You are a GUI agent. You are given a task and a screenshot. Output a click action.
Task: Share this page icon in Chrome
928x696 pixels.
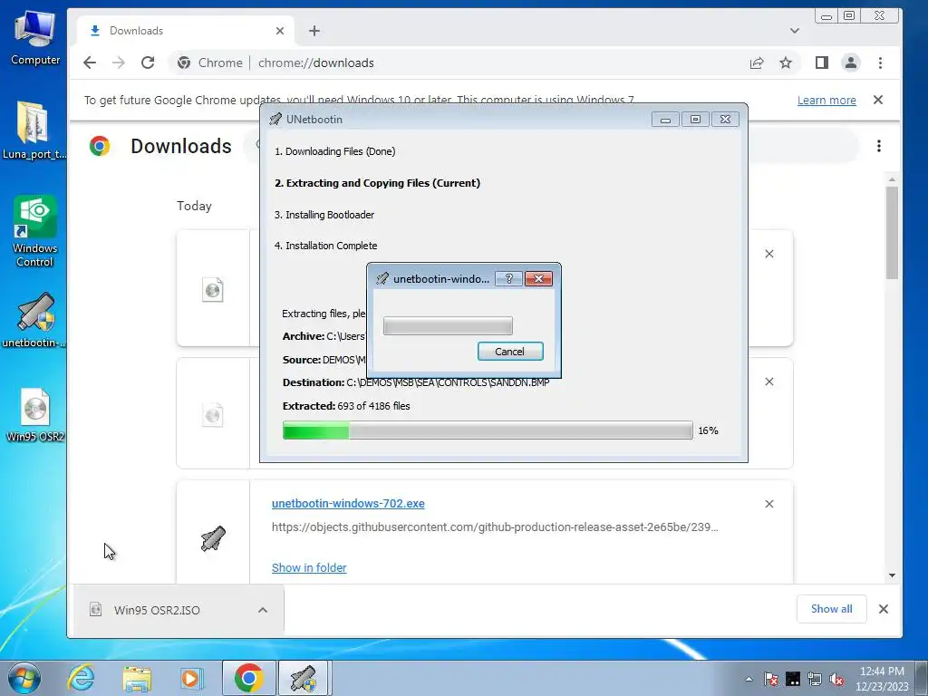757,63
